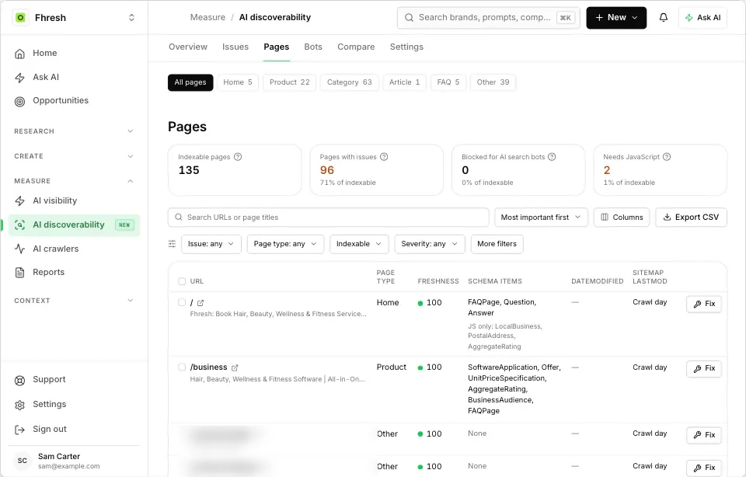Click the help icon next to Indexable pages
The width and height of the screenshot is (746, 477).
point(238,157)
